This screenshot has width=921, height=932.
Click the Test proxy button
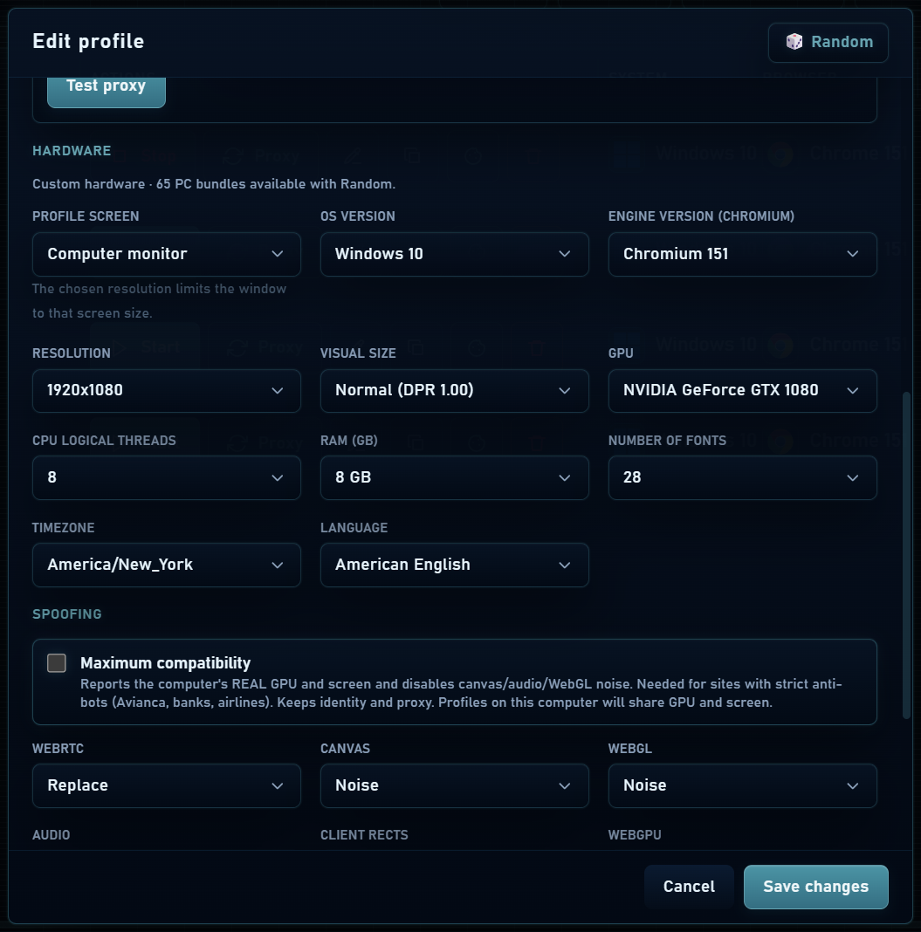107,91
